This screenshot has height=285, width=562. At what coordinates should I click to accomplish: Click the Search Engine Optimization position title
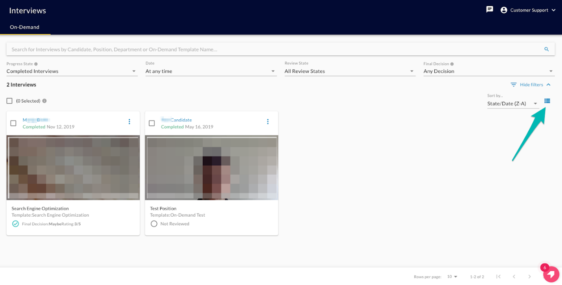pyautogui.click(x=40, y=208)
